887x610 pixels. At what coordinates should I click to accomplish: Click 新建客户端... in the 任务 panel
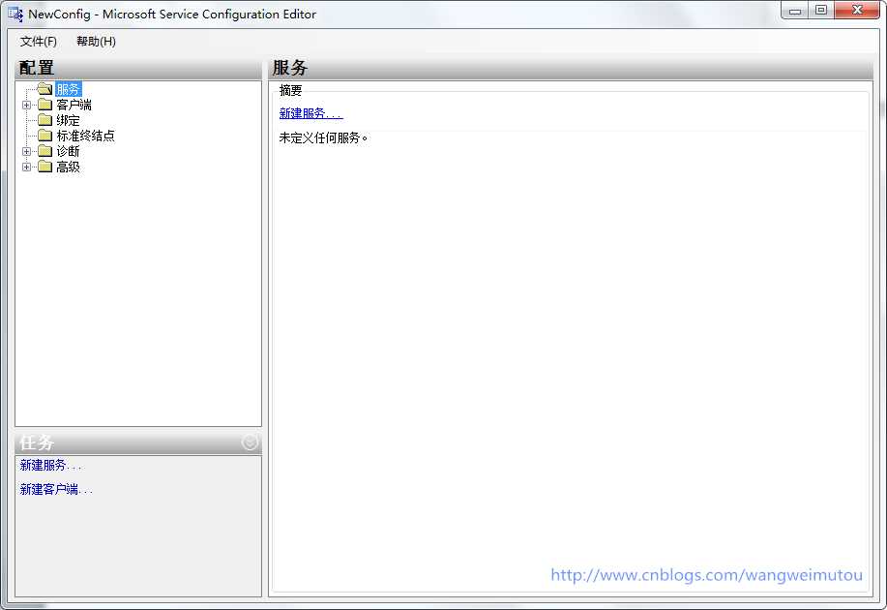click(56, 489)
